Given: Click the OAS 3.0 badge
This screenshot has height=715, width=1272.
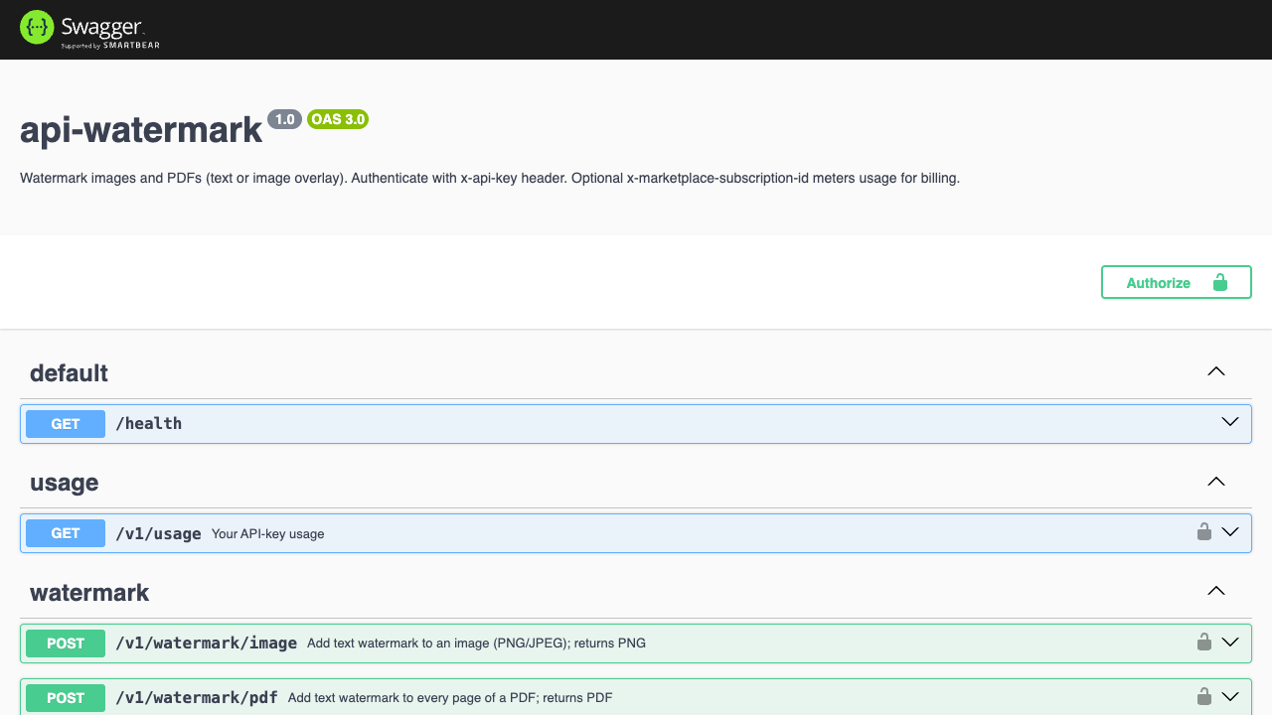Looking at the screenshot, I should 338,119.
